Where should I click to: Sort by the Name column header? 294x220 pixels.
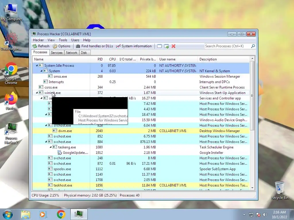[61, 59]
